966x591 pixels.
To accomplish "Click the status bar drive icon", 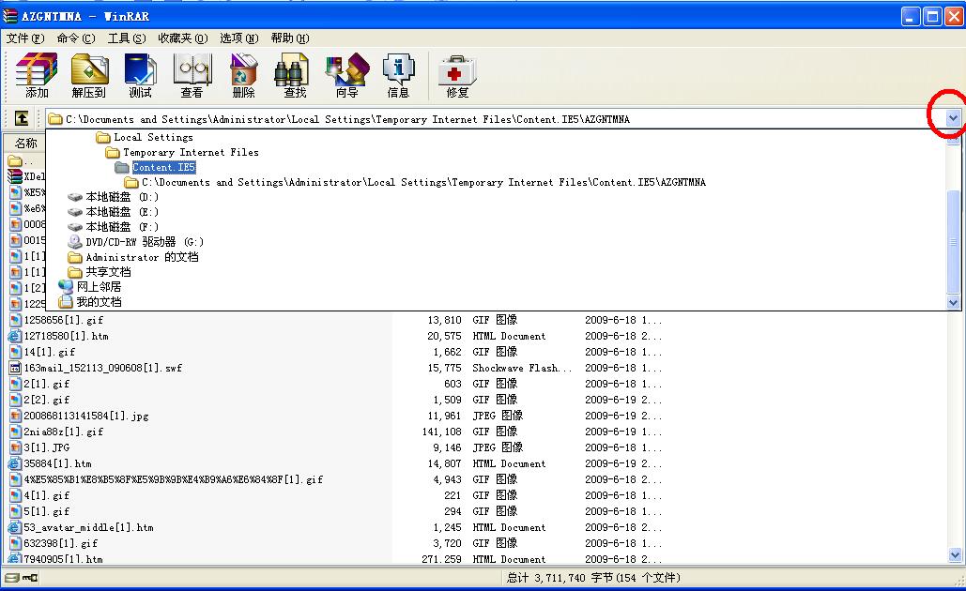I will point(12,578).
